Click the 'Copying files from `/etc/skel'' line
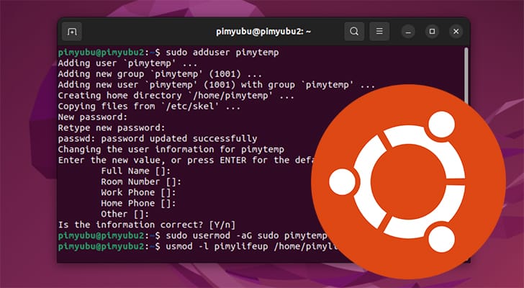 point(150,107)
